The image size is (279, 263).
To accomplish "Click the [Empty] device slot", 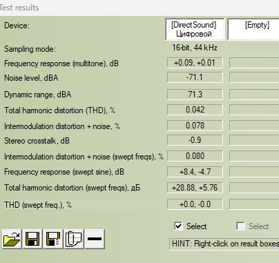I will coord(253,29).
